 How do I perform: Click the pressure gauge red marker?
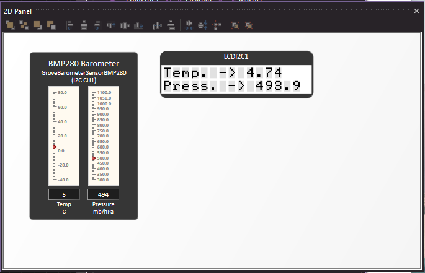[94, 158]
